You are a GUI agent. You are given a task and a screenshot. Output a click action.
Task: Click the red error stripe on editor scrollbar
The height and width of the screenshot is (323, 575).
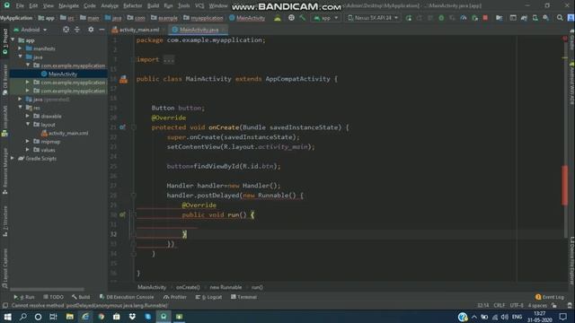pyautogui.click(x=565, y=186)
